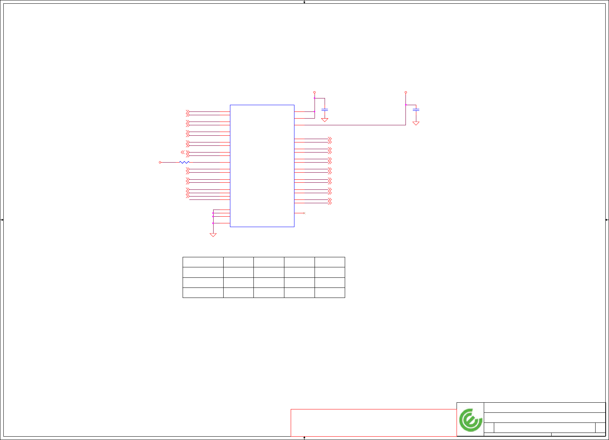Select power terminal above the far-right capacitor

click(406, 92)
